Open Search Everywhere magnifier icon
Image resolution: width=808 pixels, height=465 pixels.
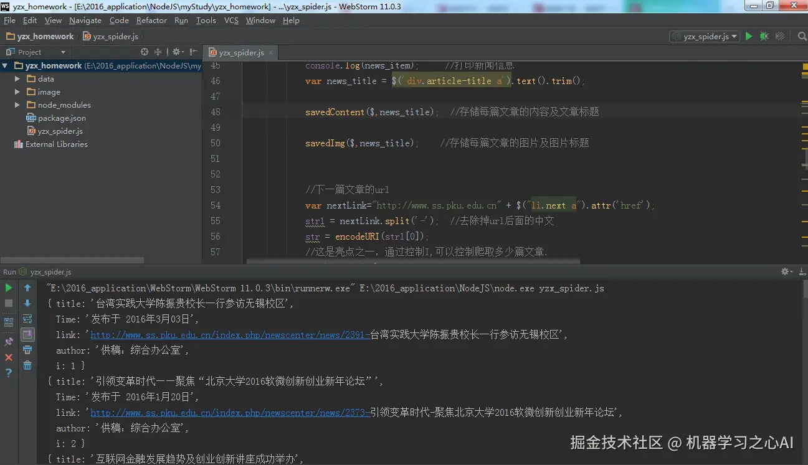click(x=802, y=37)
